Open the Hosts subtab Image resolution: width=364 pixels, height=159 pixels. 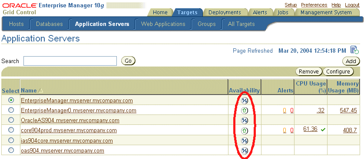tap(17, 24)
